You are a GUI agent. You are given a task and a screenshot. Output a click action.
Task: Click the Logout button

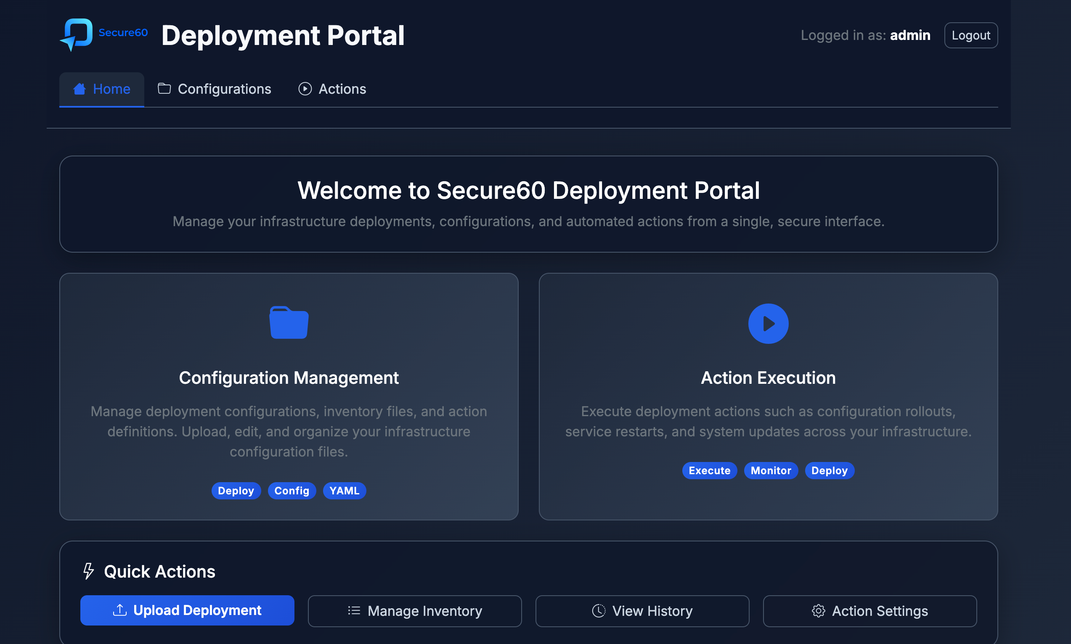pos(971,35)
